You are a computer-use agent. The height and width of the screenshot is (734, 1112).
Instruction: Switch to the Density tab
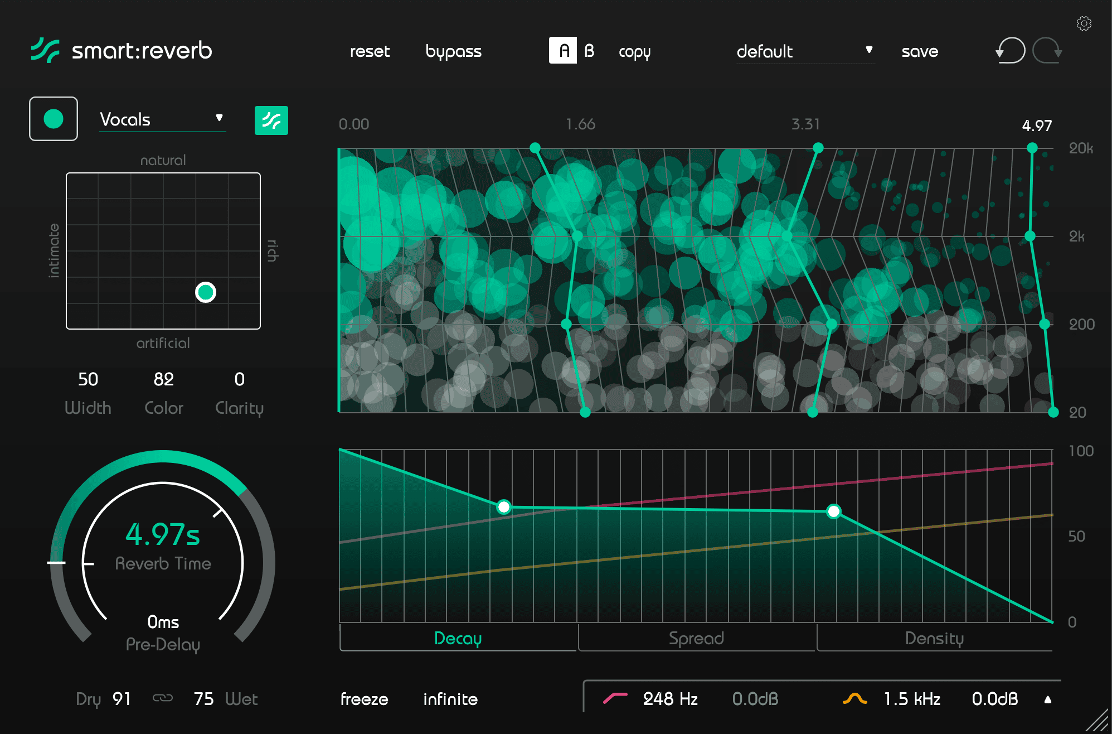935,638
